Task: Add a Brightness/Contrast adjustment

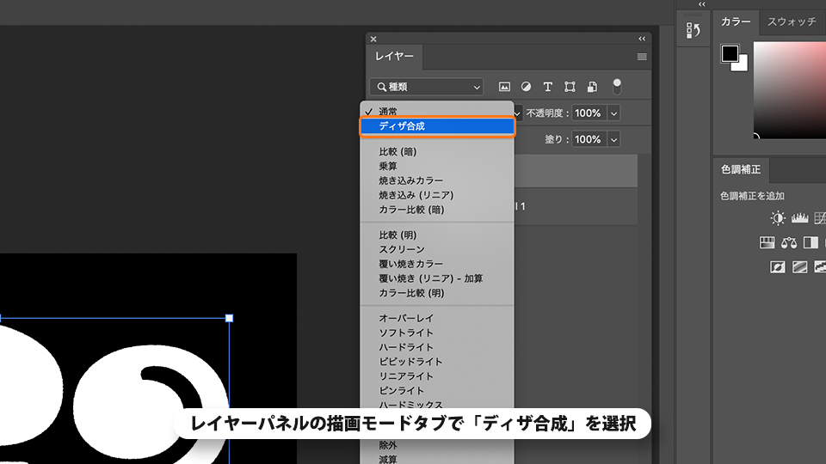Action: 778,217
